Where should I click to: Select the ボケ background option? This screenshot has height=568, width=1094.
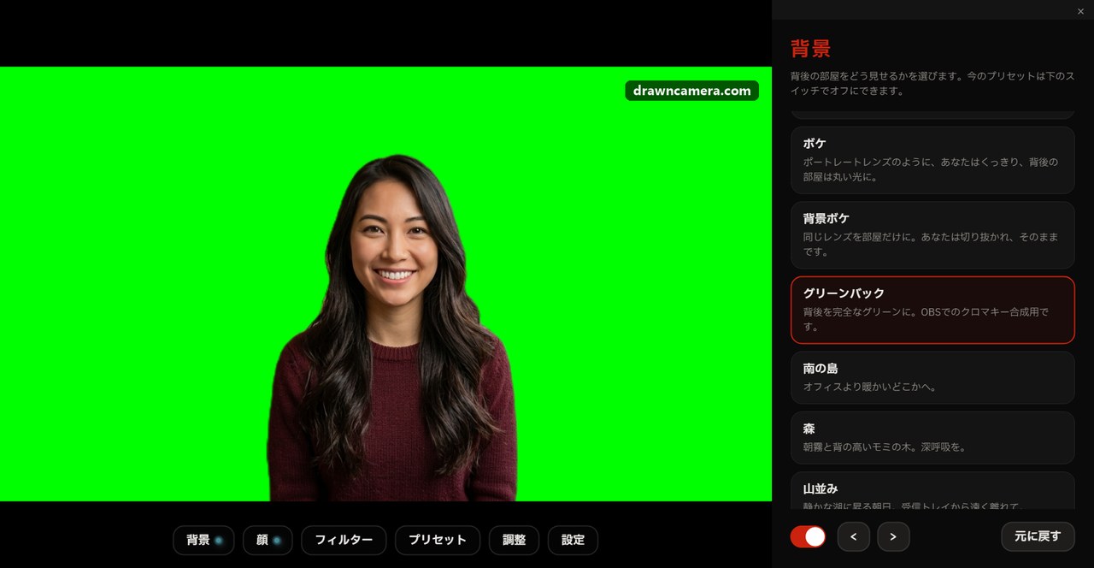tap(932, 160)
